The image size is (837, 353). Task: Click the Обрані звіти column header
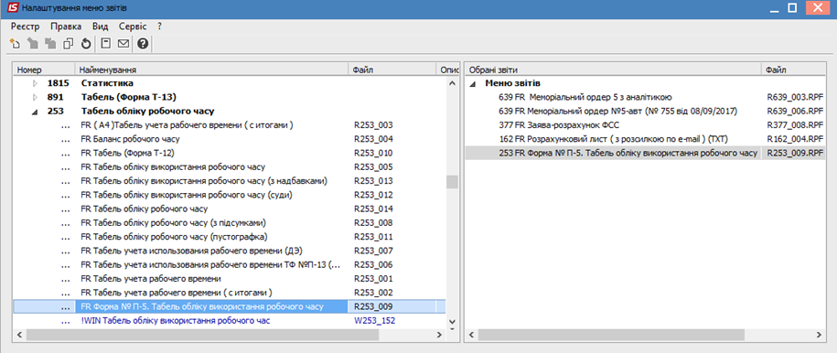point(613,70)
